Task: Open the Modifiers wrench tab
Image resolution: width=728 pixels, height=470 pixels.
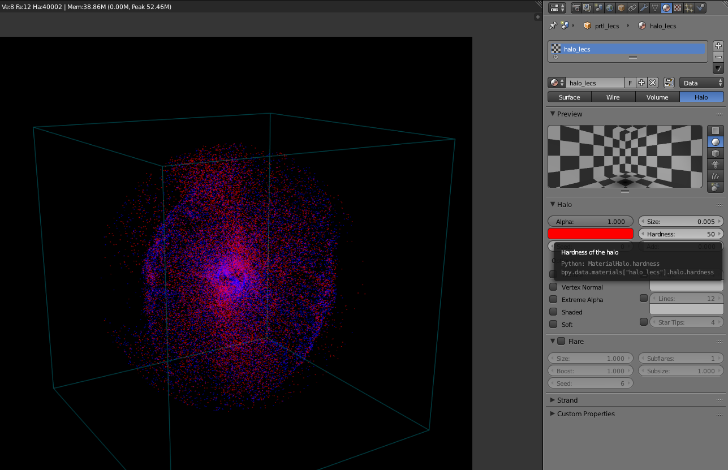Action: click(644, 8)
